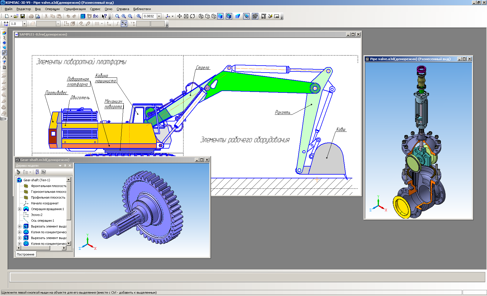This screenshot has width=487, height=296.
Task: Open the specification sheet tool in sidebar
Action: (x=4, y=67)
